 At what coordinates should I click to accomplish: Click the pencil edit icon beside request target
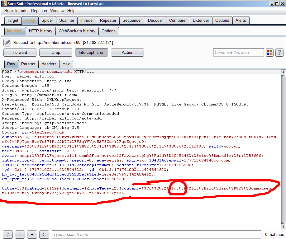pos(7,42)
